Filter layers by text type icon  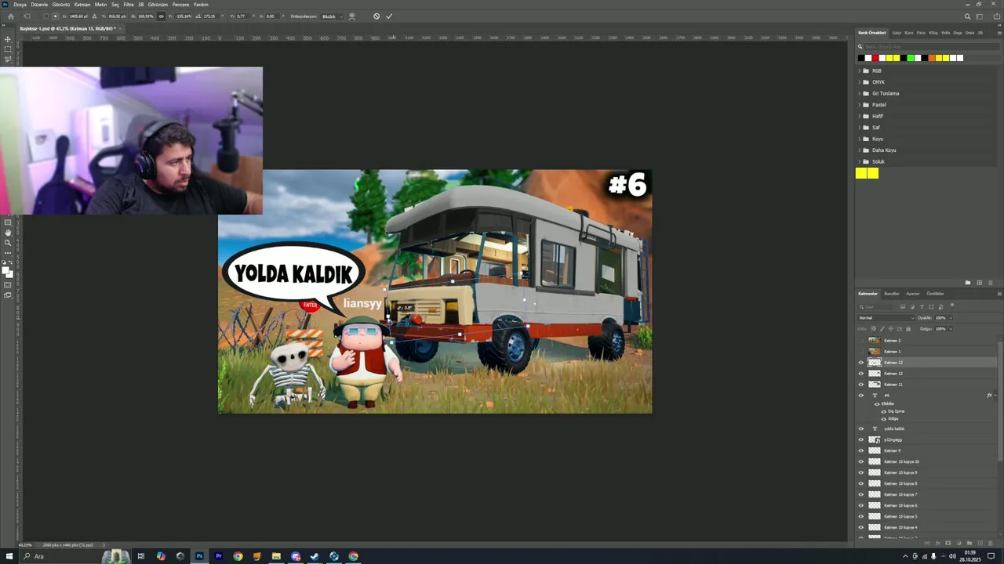click(x=922, y=306)
